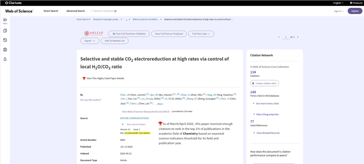Click the Clarivate logo
This screenshot has width=364, height=164.
click(x=11, y=3)
